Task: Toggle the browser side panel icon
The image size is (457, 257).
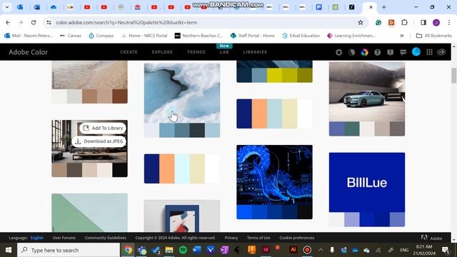Action: [423, 22]
